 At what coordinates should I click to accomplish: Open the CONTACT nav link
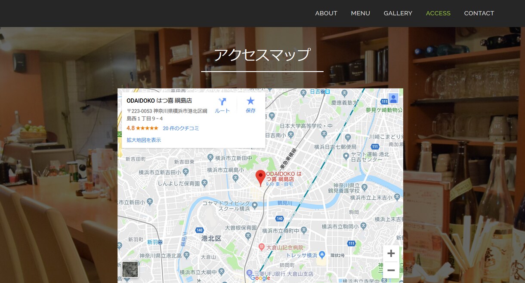coord(479,13)
